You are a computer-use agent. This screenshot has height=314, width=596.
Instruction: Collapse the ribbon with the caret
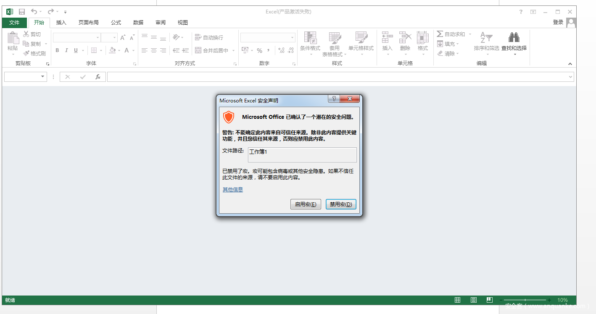click(x=570, y=64)
